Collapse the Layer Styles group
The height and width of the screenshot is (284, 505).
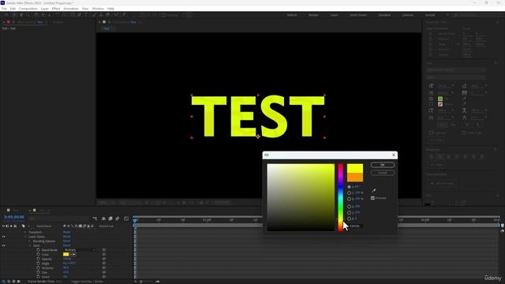tap(25, 237)
